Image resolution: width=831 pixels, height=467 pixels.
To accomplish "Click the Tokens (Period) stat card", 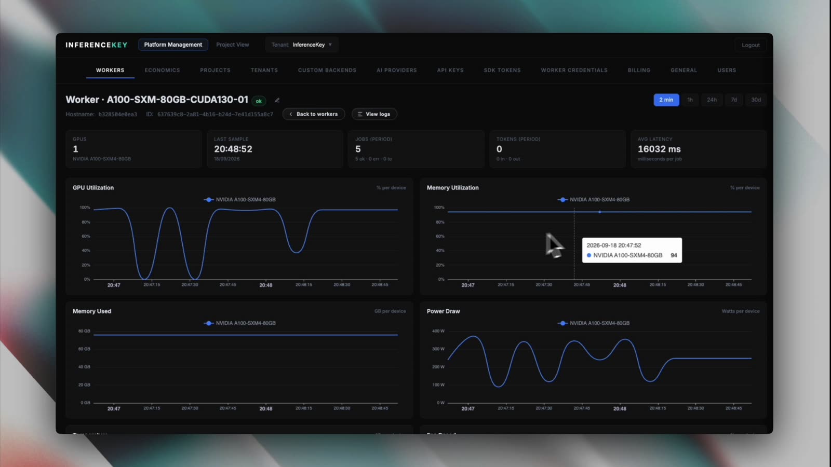I will coord(557,149).
